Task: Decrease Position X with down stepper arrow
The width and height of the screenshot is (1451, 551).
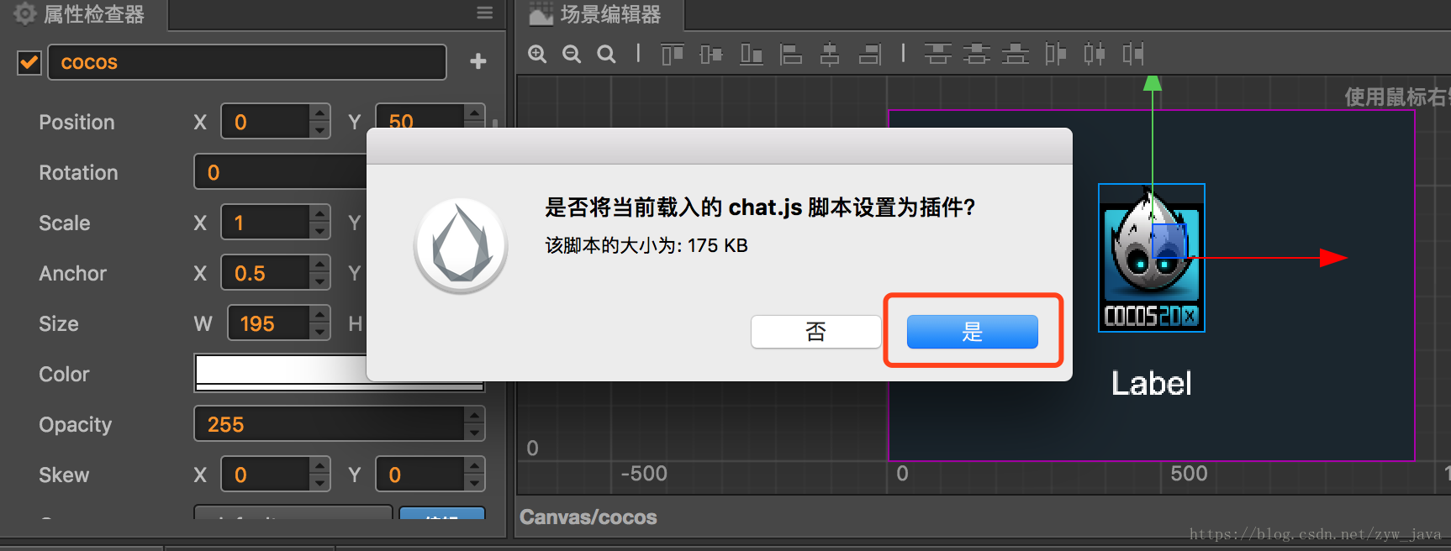Action: coord(319,130)
